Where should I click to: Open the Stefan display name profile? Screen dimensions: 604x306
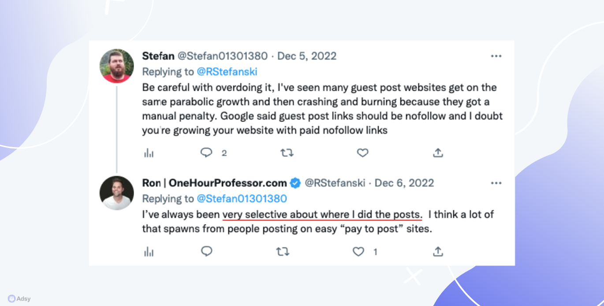tap(158, 56)
